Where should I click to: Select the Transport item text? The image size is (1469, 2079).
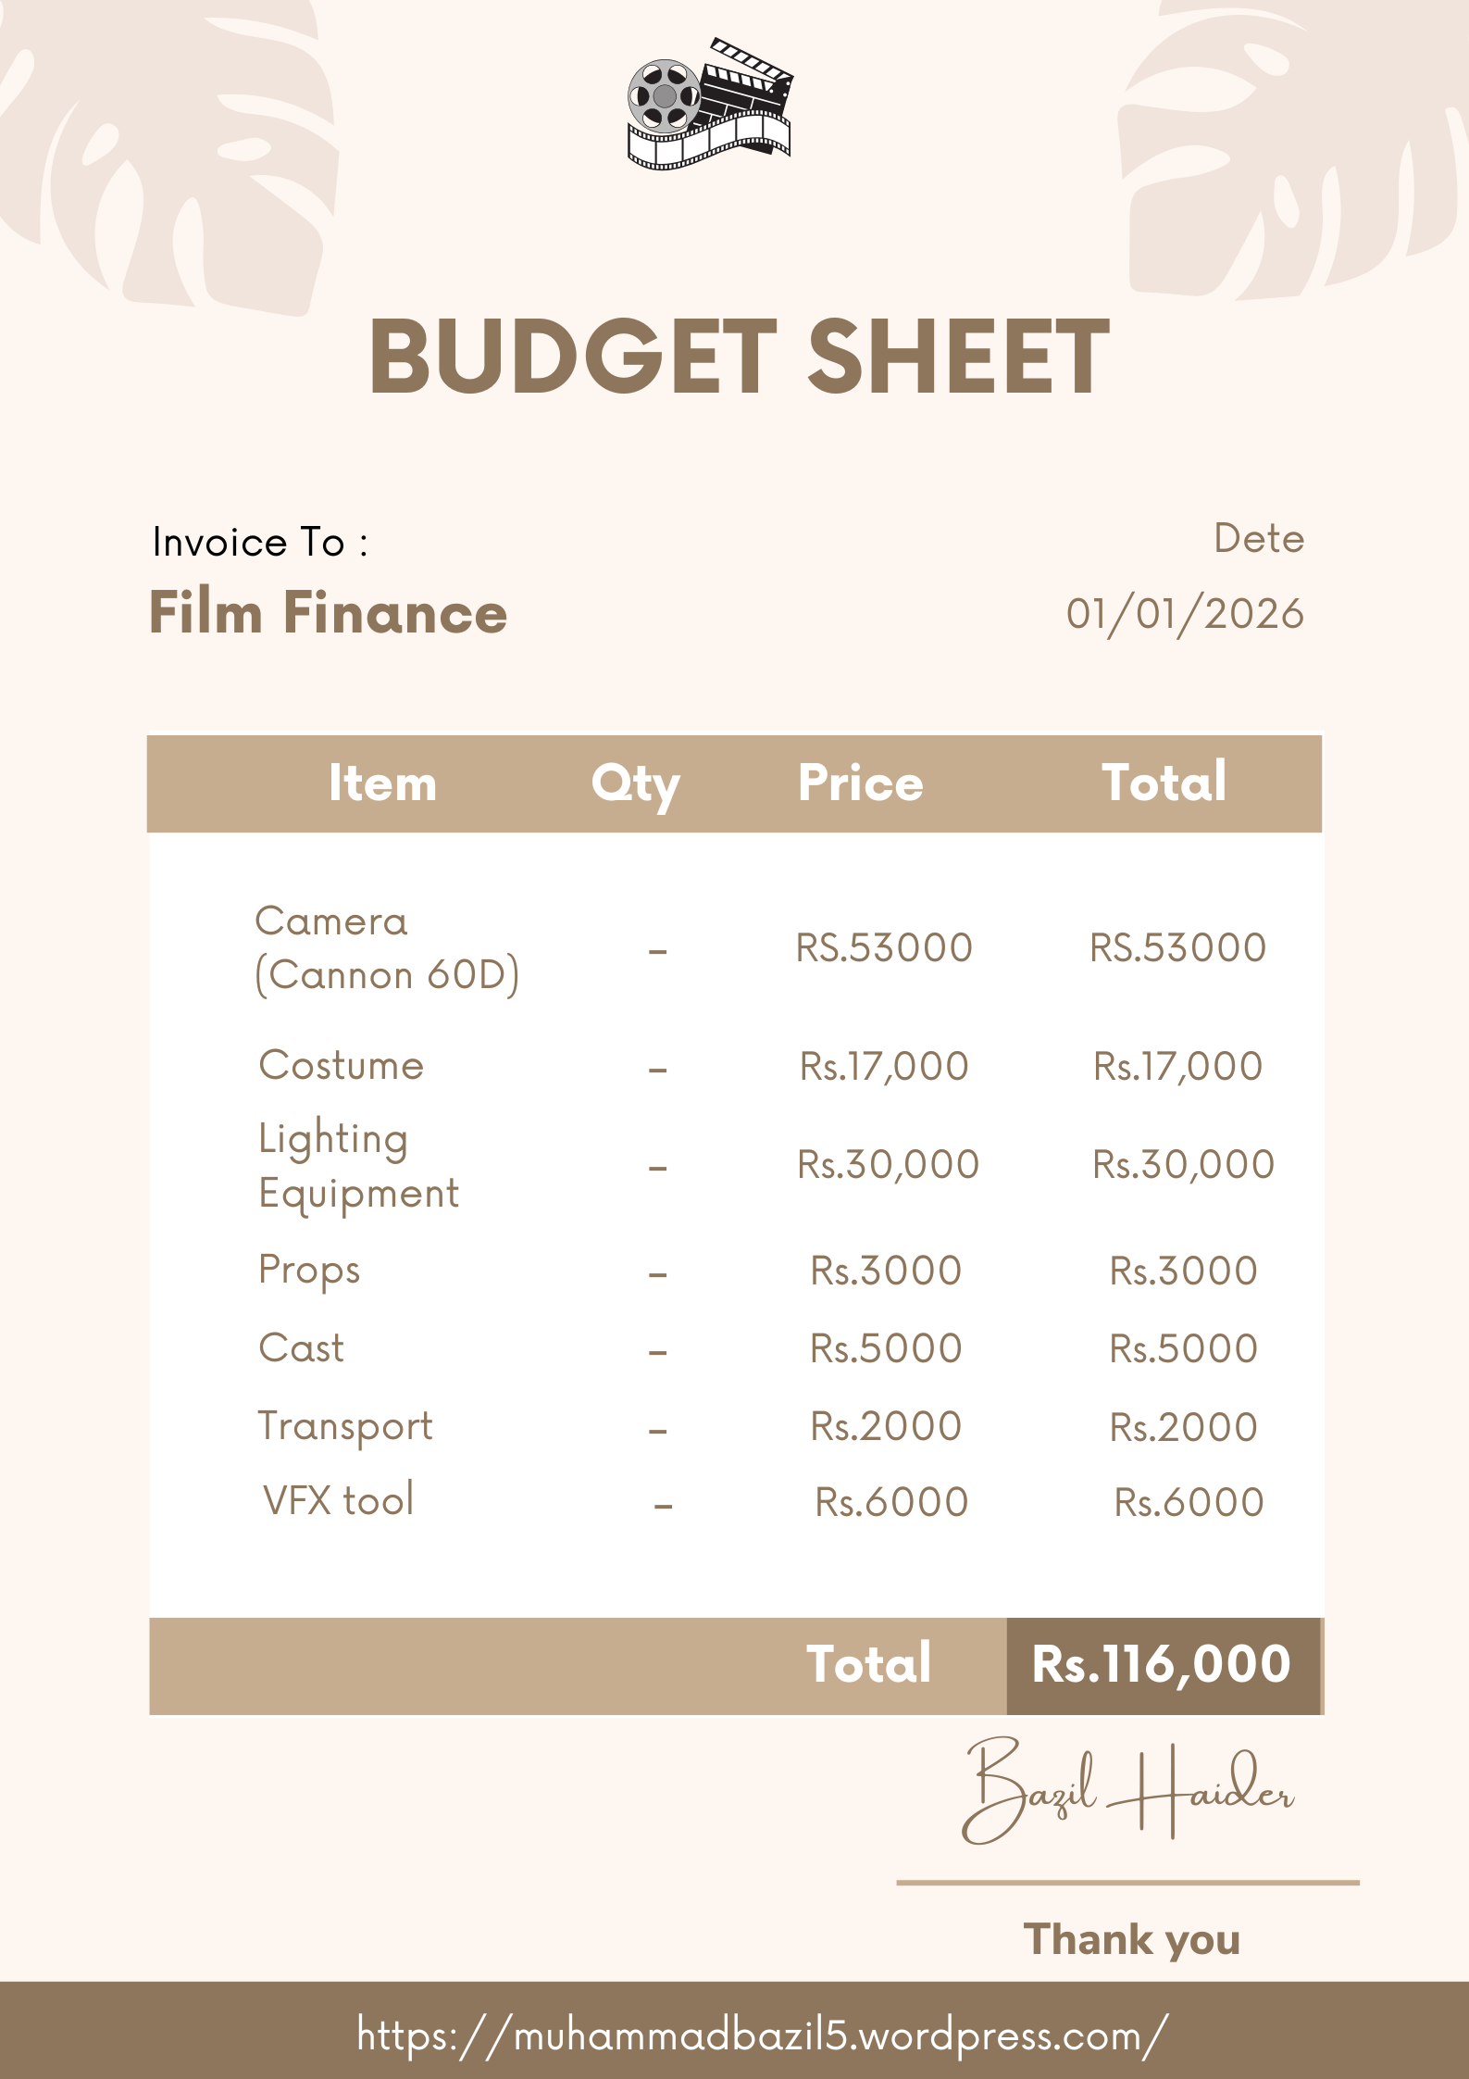coord(345,1427)
